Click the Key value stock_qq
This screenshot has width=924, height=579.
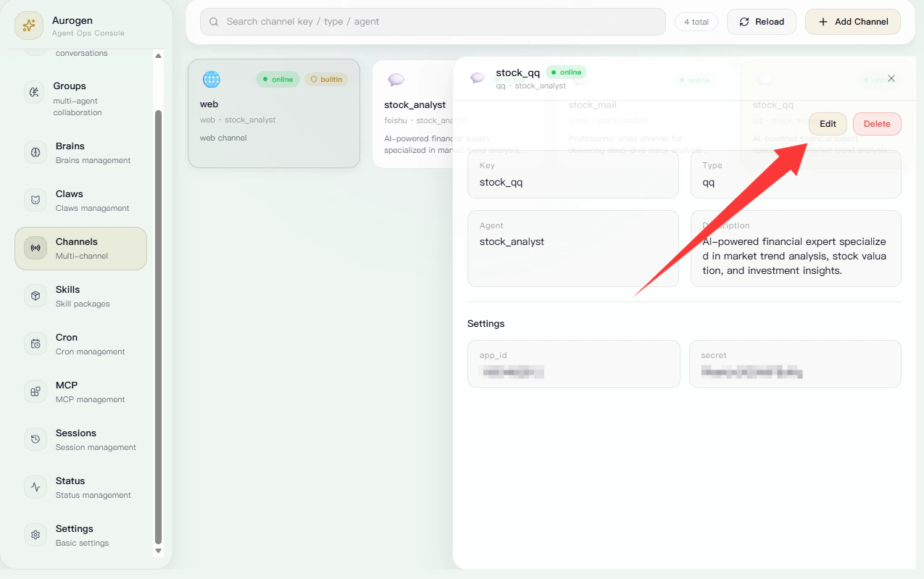(x=501, y=182)
